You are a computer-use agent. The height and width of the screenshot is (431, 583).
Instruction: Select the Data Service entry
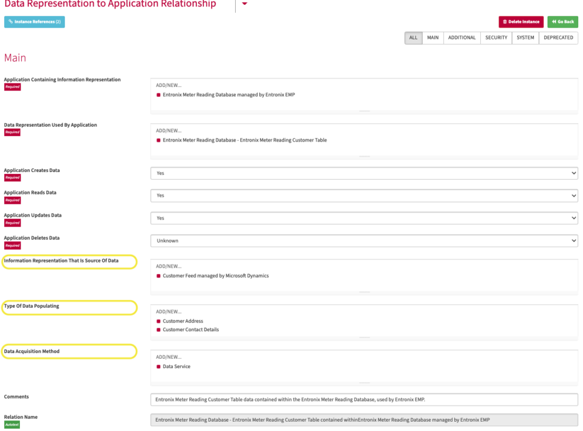point(177,366)
